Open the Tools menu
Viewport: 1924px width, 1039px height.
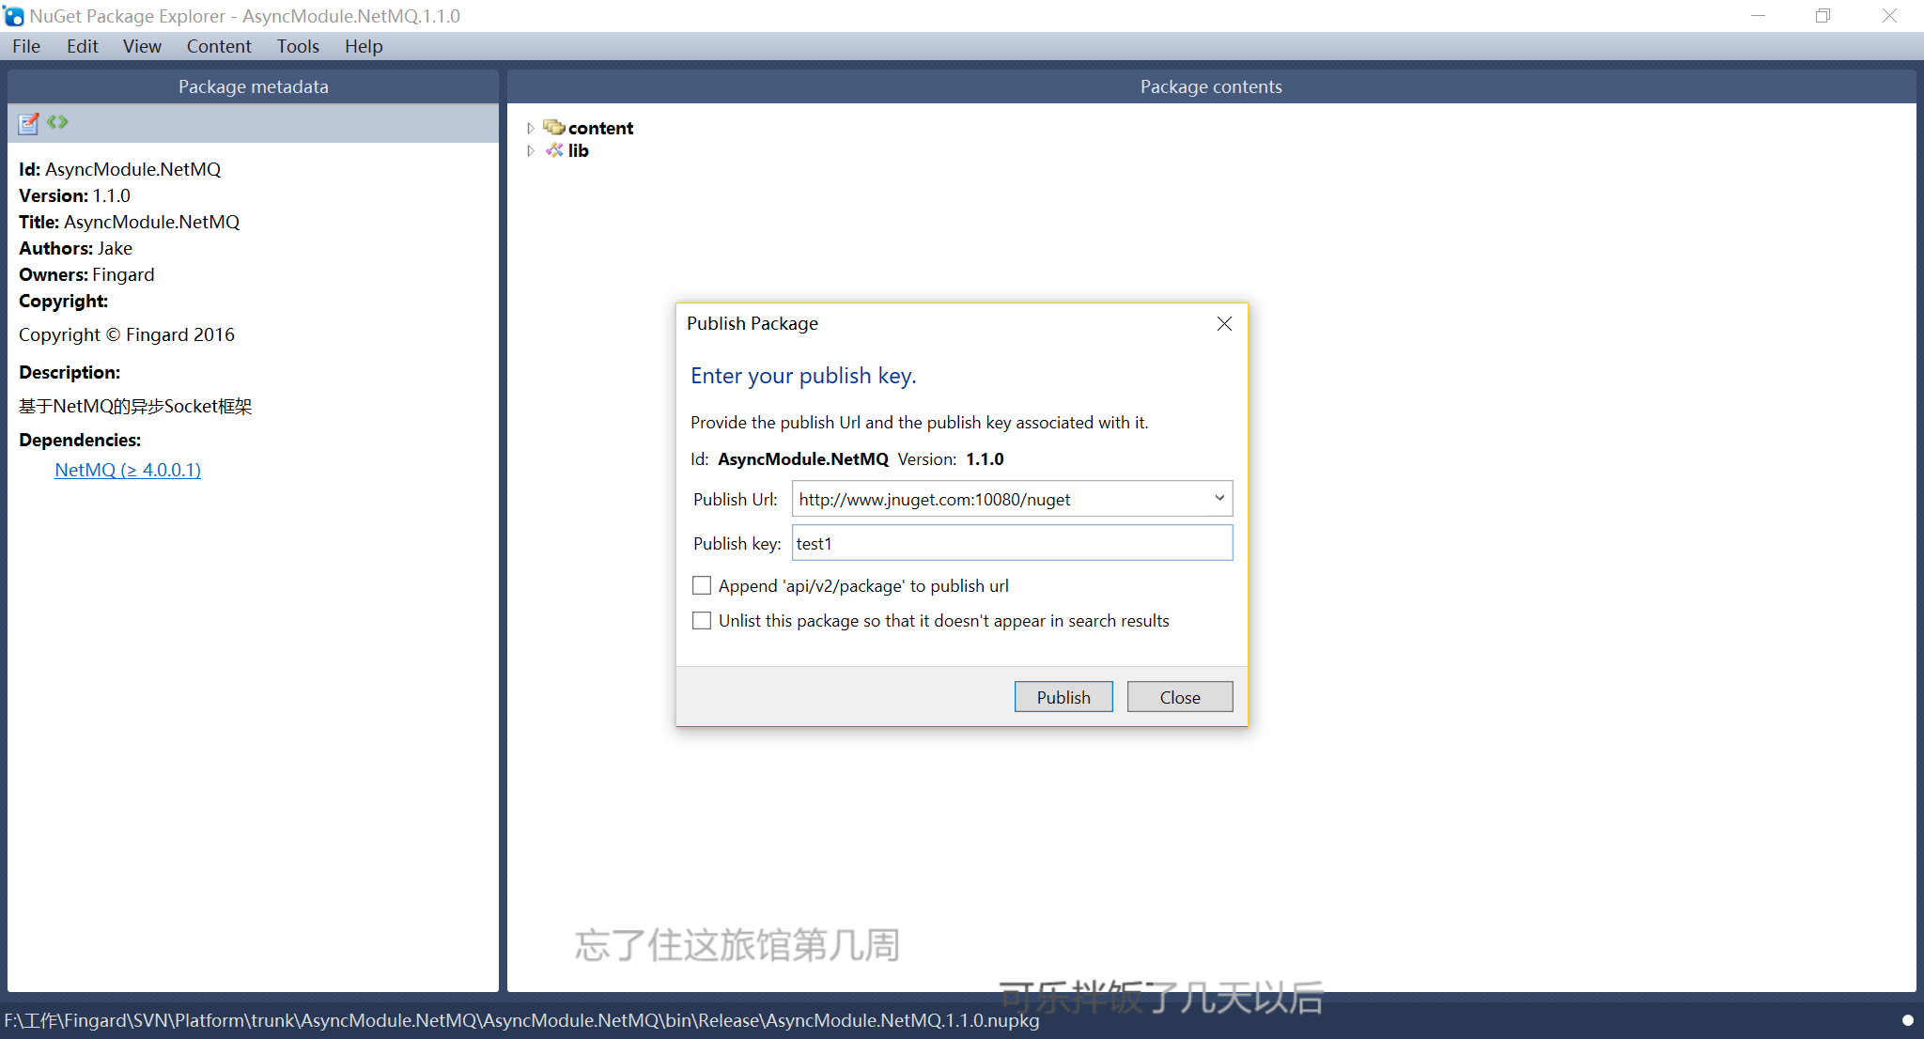pos(298,46)
